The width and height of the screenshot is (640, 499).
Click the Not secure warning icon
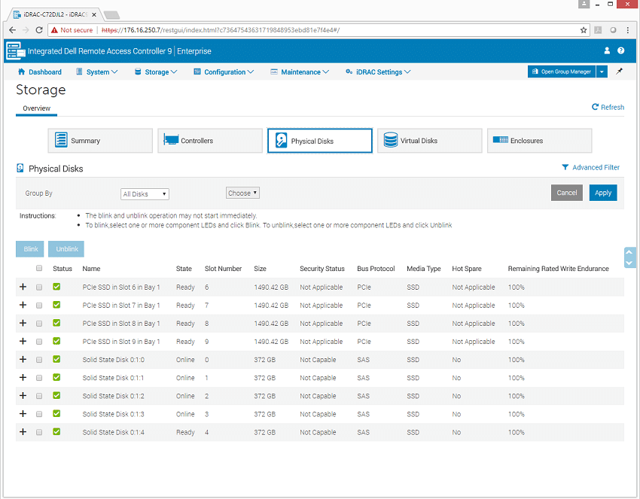[x=54, y=30]
